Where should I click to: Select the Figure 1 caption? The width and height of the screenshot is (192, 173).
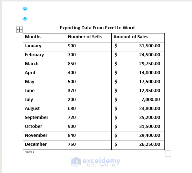point(29,152)
